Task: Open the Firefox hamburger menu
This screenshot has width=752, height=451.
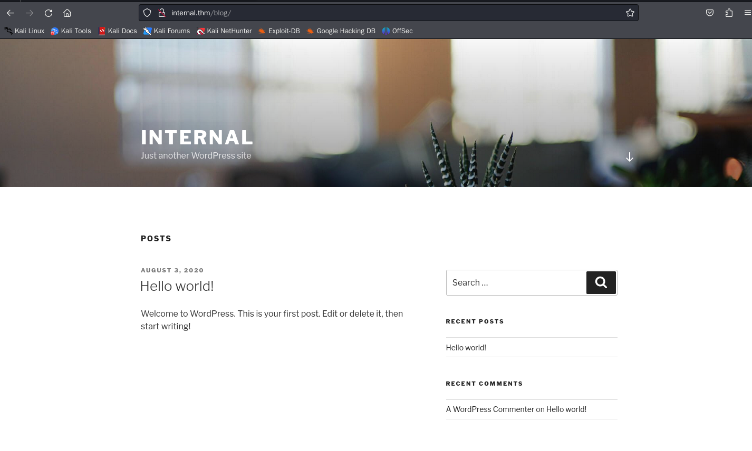Action: (x=747, y=13)
